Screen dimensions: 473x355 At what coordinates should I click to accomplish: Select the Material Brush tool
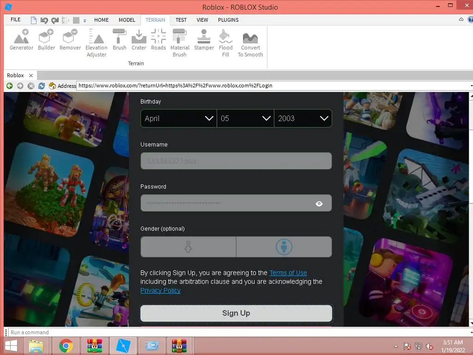point(180,43)
